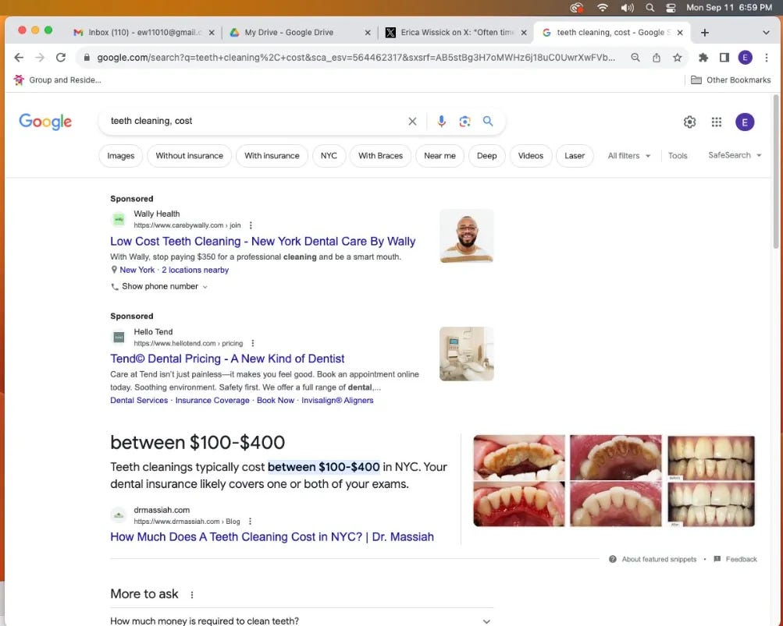
Task: Click the blue search magnifier button
Action: (488, 121)
